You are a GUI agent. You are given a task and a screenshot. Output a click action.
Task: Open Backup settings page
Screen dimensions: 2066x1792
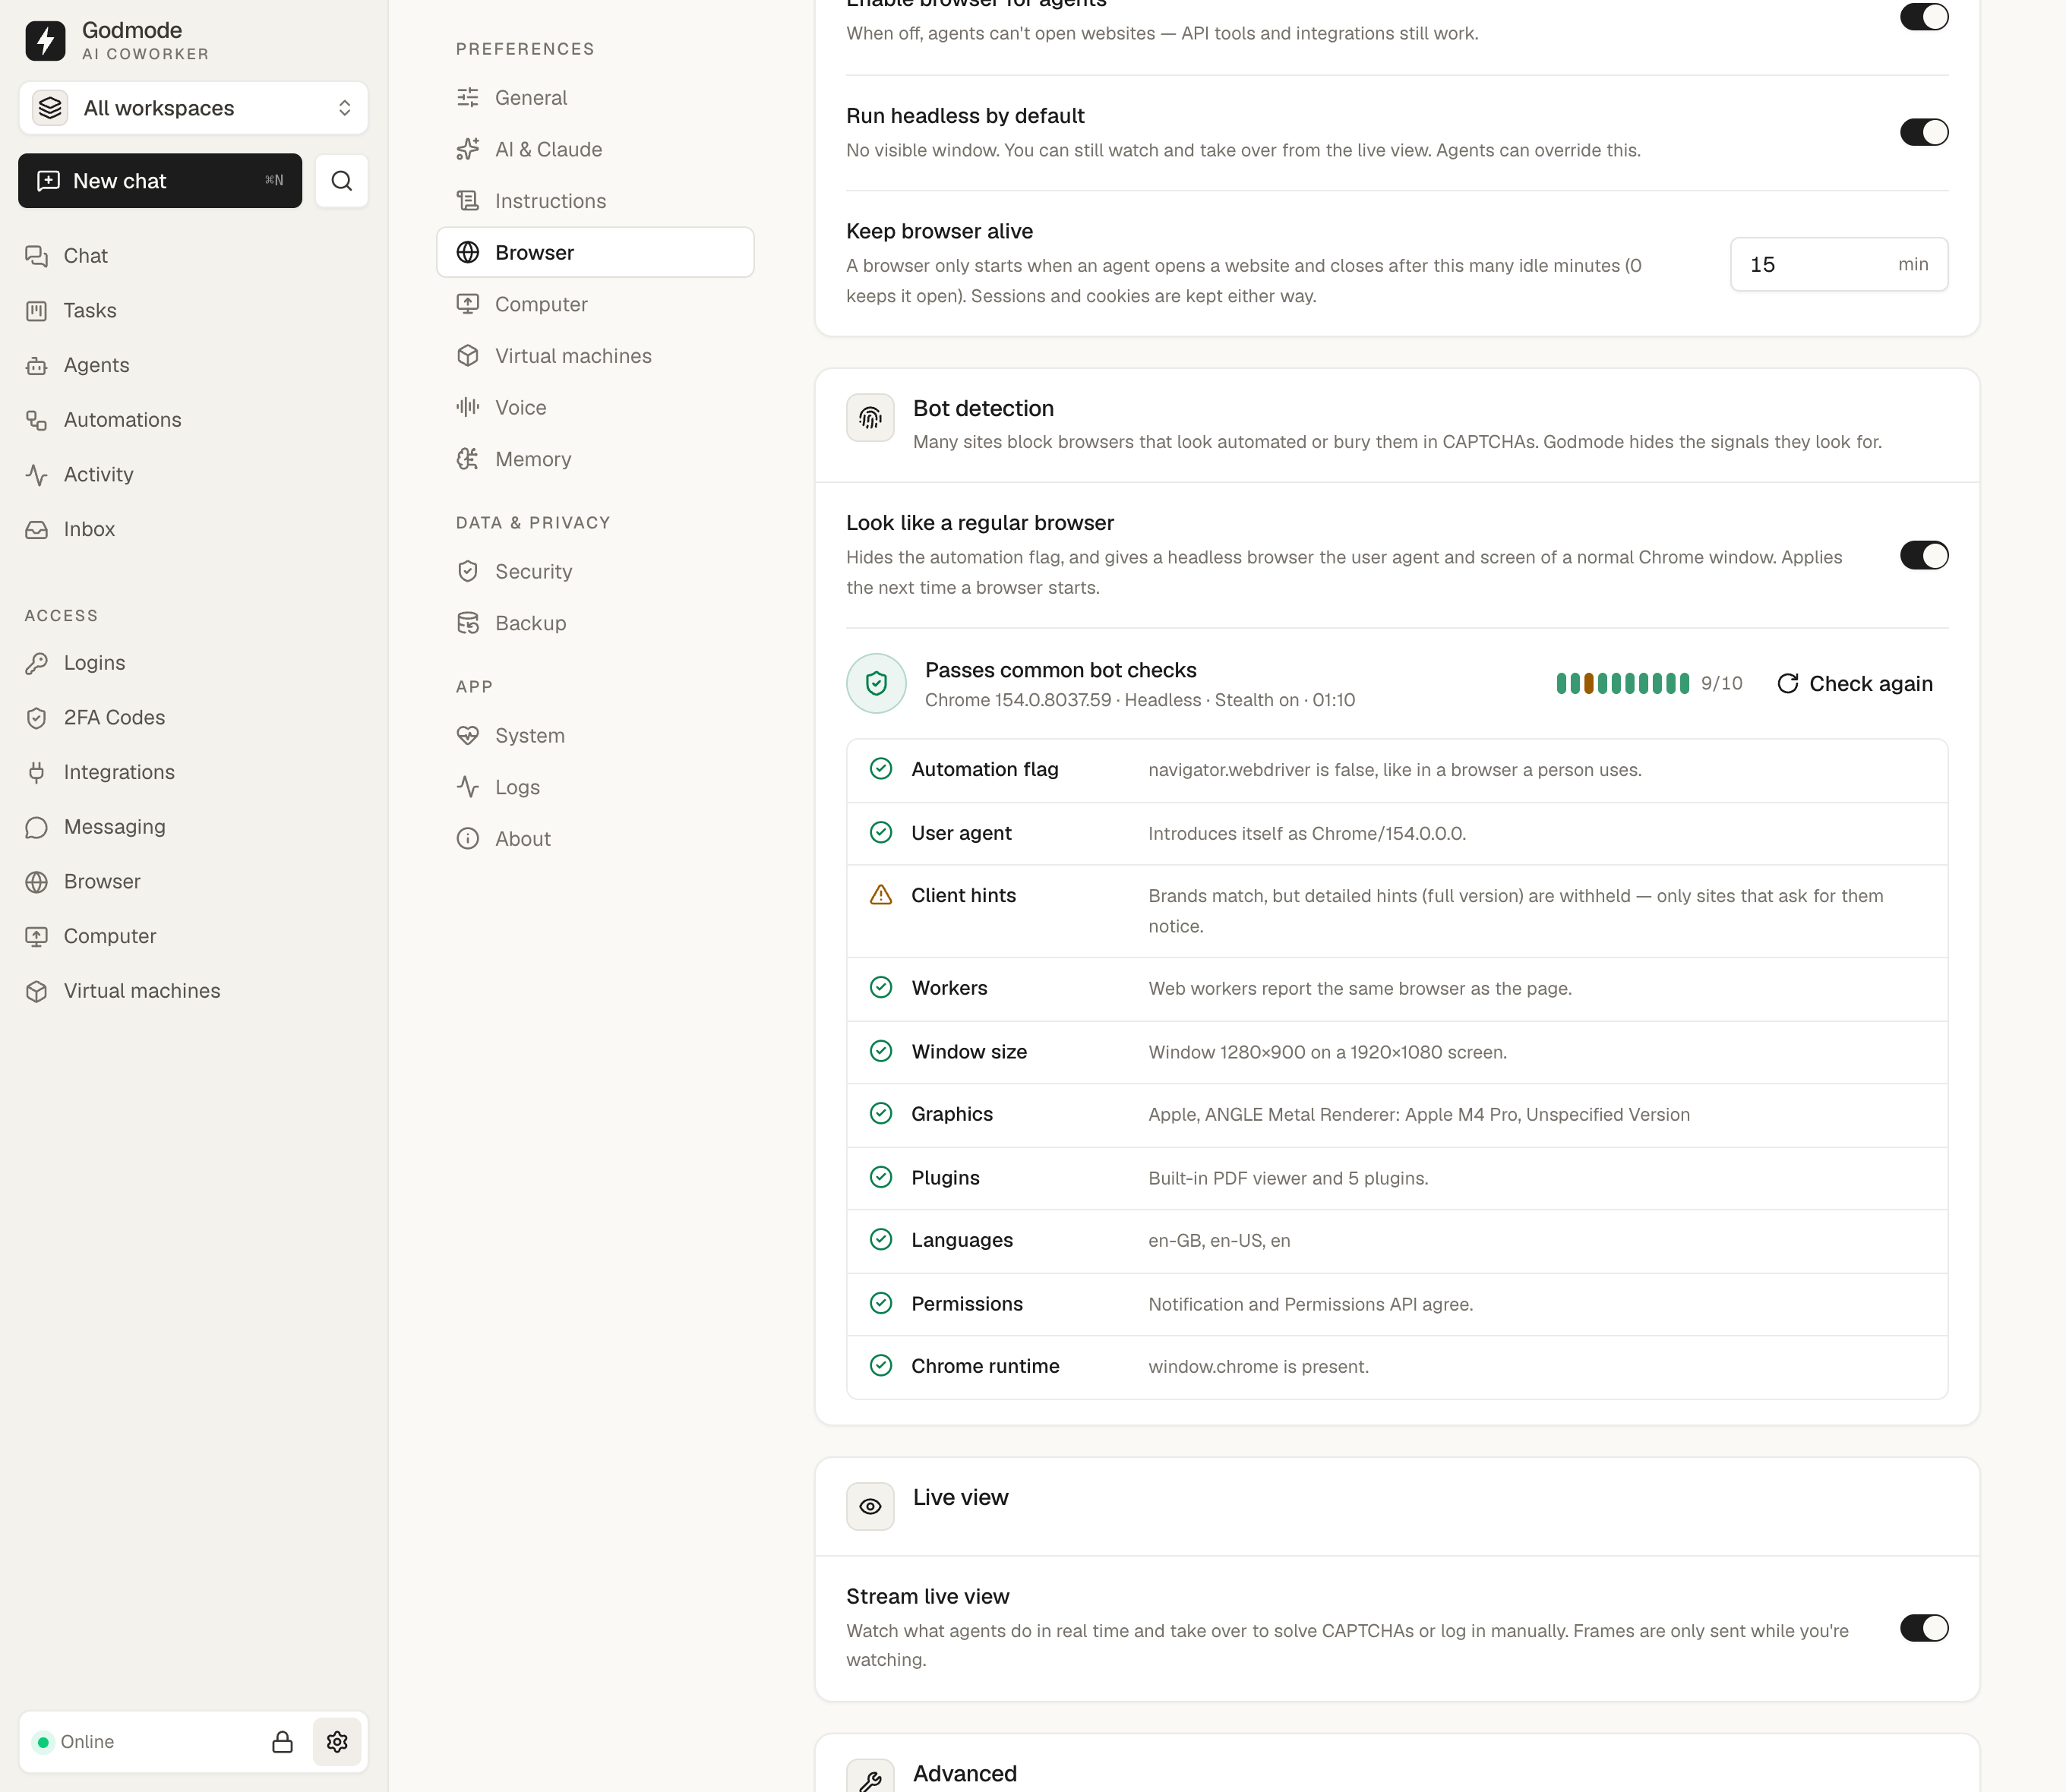(595, 623)
